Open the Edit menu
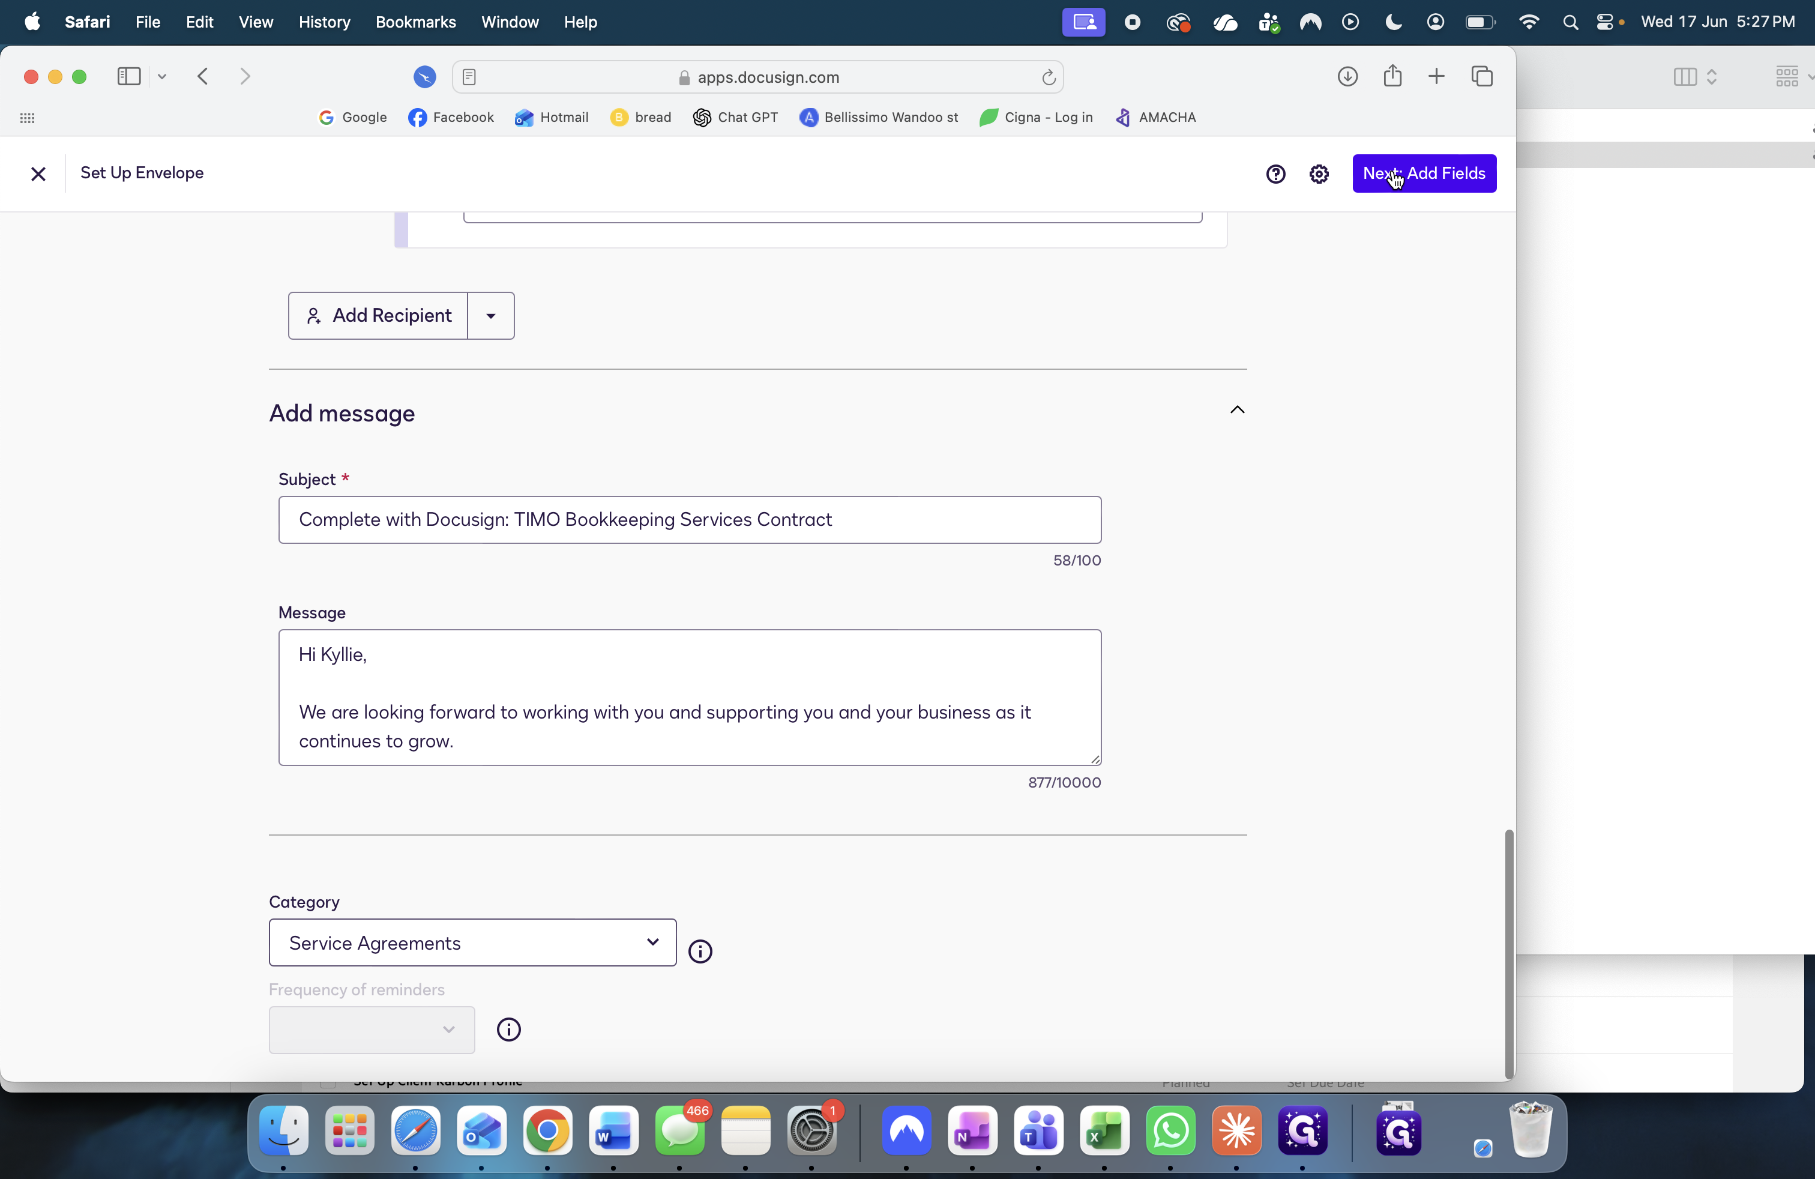The width and height of the screenshot is (1815, 1179). tap(199, 22)
